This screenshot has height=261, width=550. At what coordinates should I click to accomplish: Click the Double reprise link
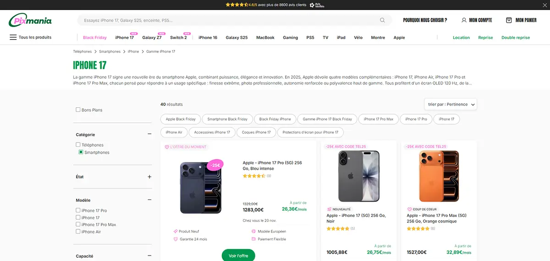tap(515, 38)
